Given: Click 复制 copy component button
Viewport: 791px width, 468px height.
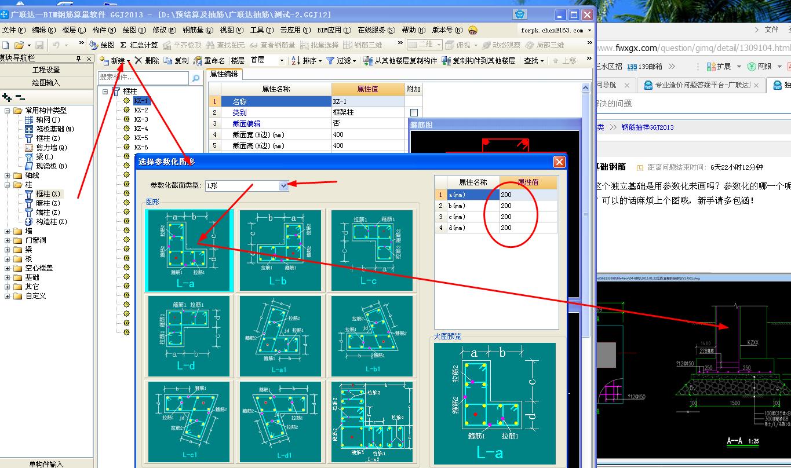Looking at the screenshot, I should [x=176, y=60].
